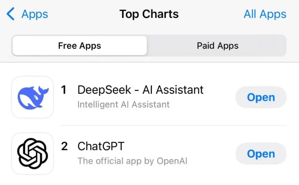Open the DeepSeek whale app icon
Image resolution: width=299 pixels, height=185 pixels.
coord(33,97)
